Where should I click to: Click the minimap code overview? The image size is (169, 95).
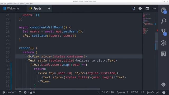coord(149,23)
